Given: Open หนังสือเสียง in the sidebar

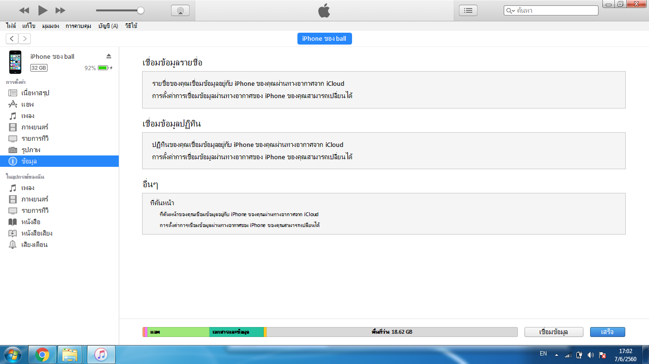Looking at the screenshot, I should click(59, 233).
